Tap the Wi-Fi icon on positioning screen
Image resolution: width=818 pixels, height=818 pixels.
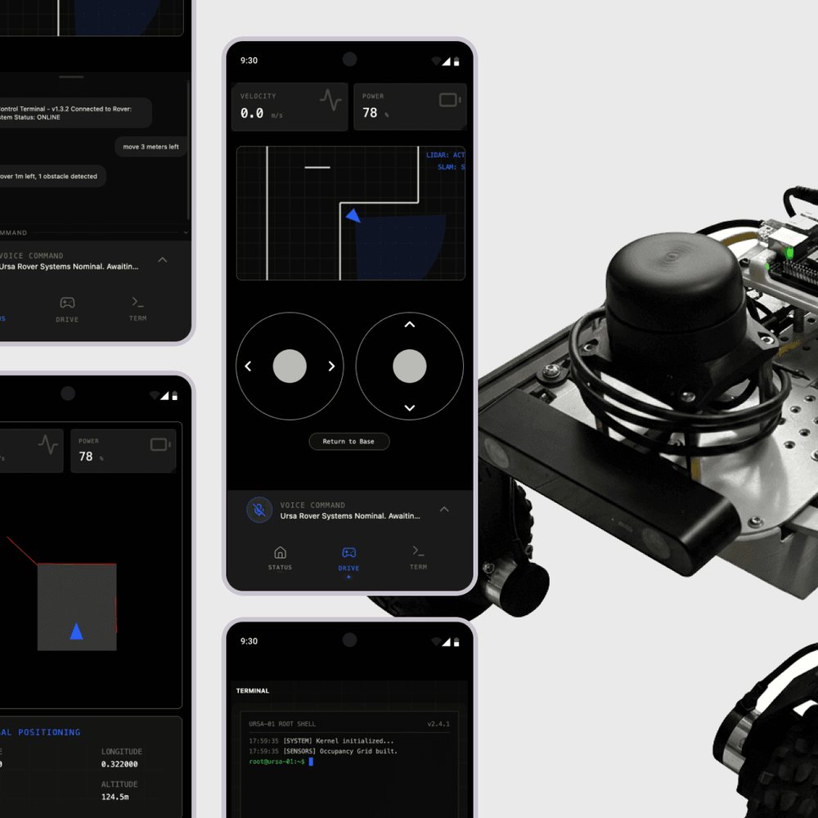tap(154, 395)
